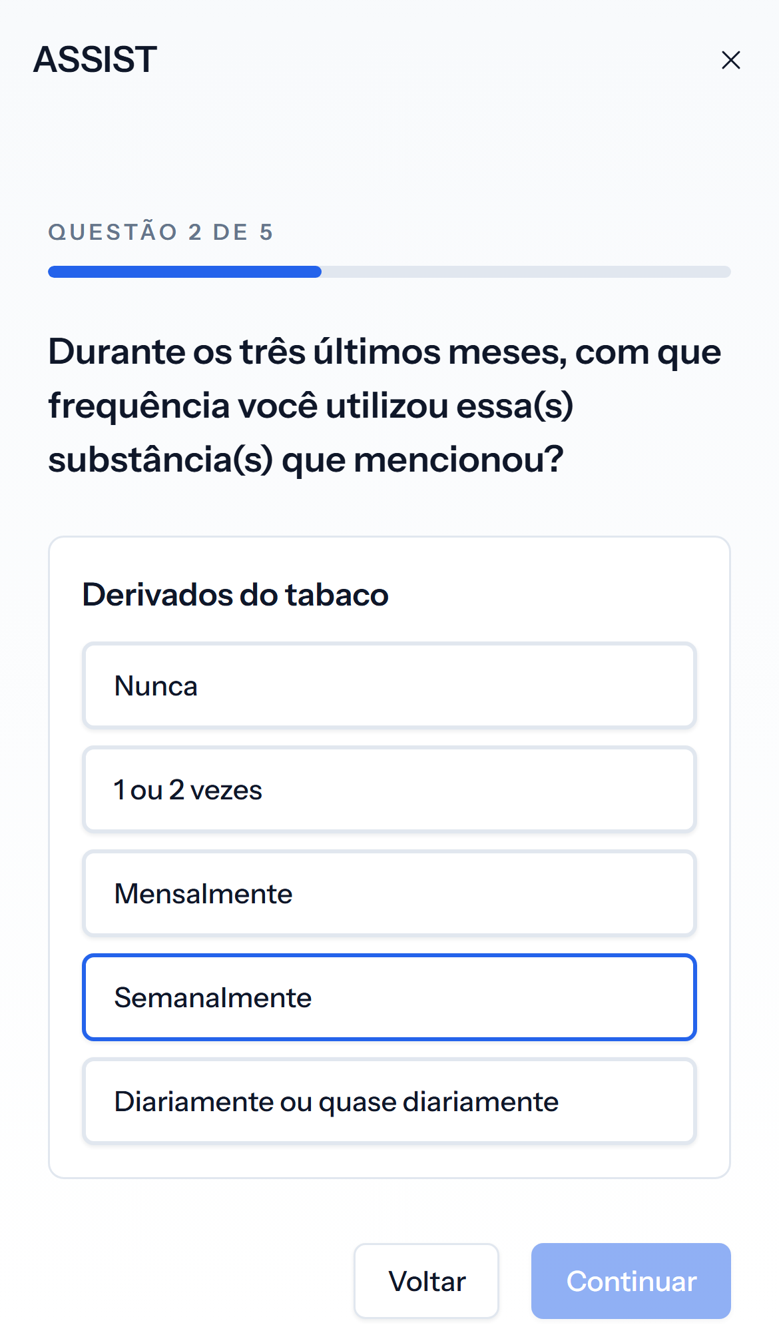779x1327 pixels.
Task: Click the Derivados do tabaco heading
Action: tap(235, 594)
